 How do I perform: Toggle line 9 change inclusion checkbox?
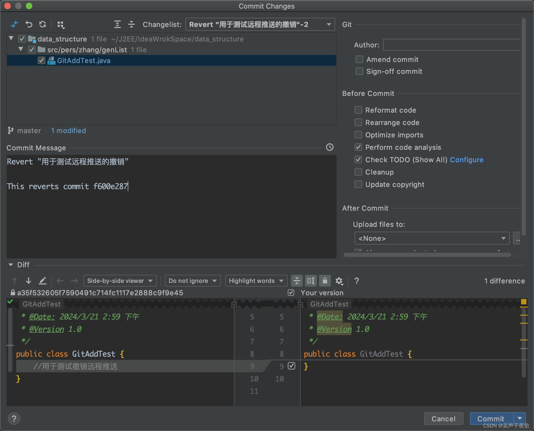pyautogui.click(x=292, y=366)
